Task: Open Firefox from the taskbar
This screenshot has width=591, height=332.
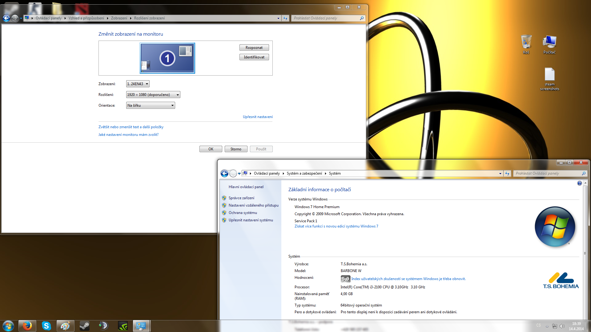Action: point(27,326)
